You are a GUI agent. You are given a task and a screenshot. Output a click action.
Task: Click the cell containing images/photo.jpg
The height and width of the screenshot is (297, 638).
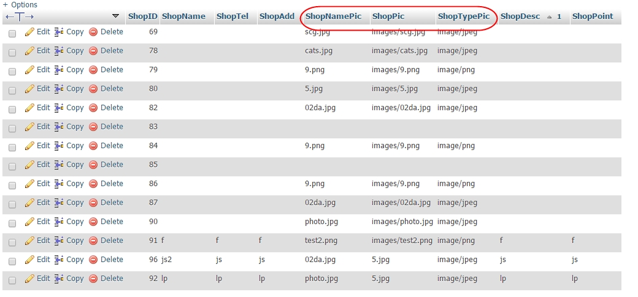[x=402, y=222]
